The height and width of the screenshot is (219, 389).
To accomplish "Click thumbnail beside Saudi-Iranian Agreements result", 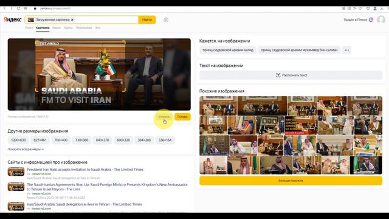I will pos(16,187).
